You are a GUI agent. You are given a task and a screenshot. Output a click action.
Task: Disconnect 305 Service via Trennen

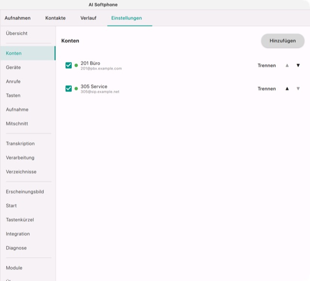click(266, 89)
